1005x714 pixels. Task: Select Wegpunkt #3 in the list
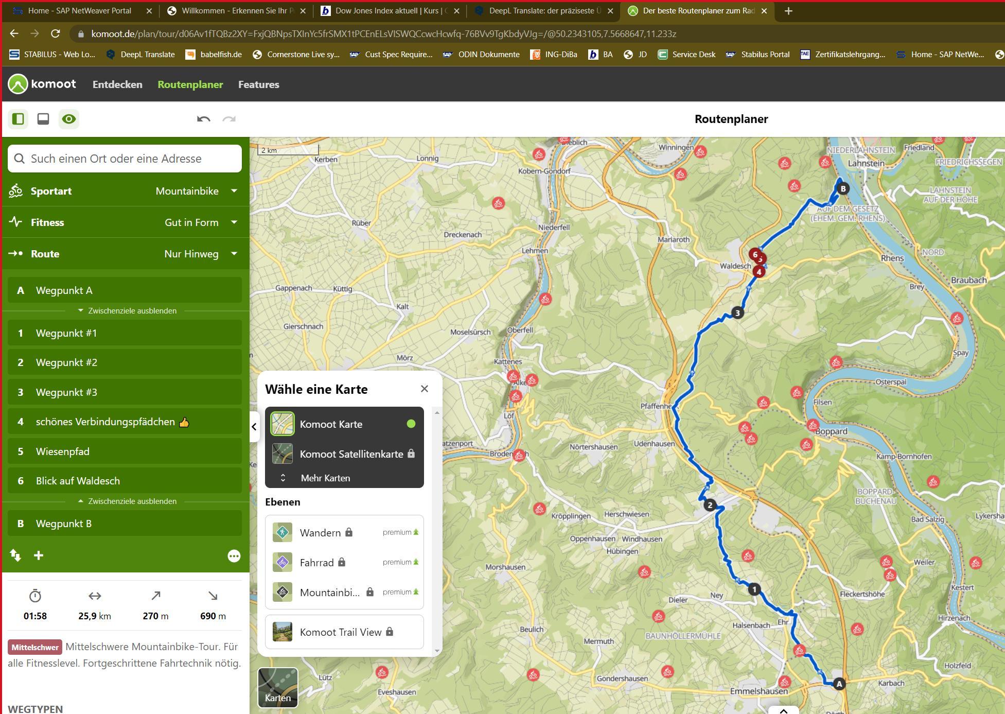click(x=125, y=392)
